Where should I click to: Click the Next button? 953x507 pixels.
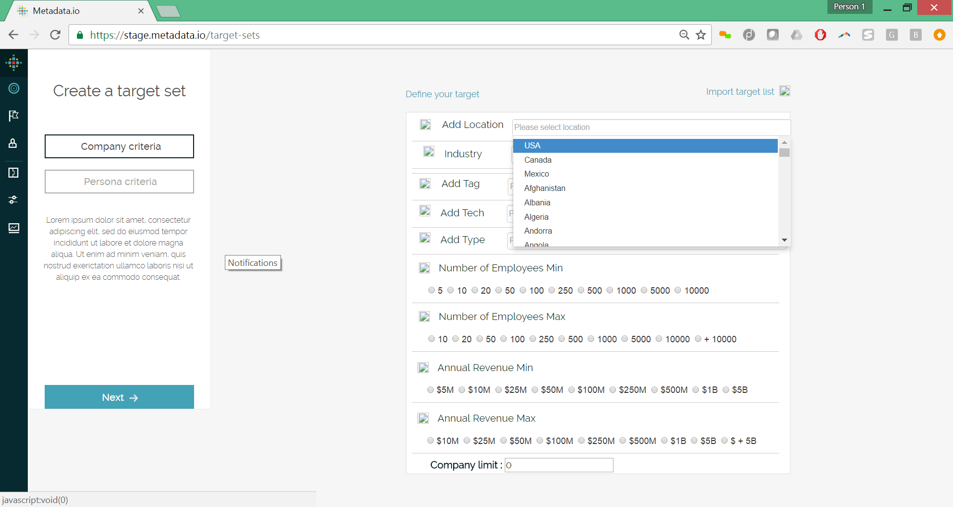119,397
